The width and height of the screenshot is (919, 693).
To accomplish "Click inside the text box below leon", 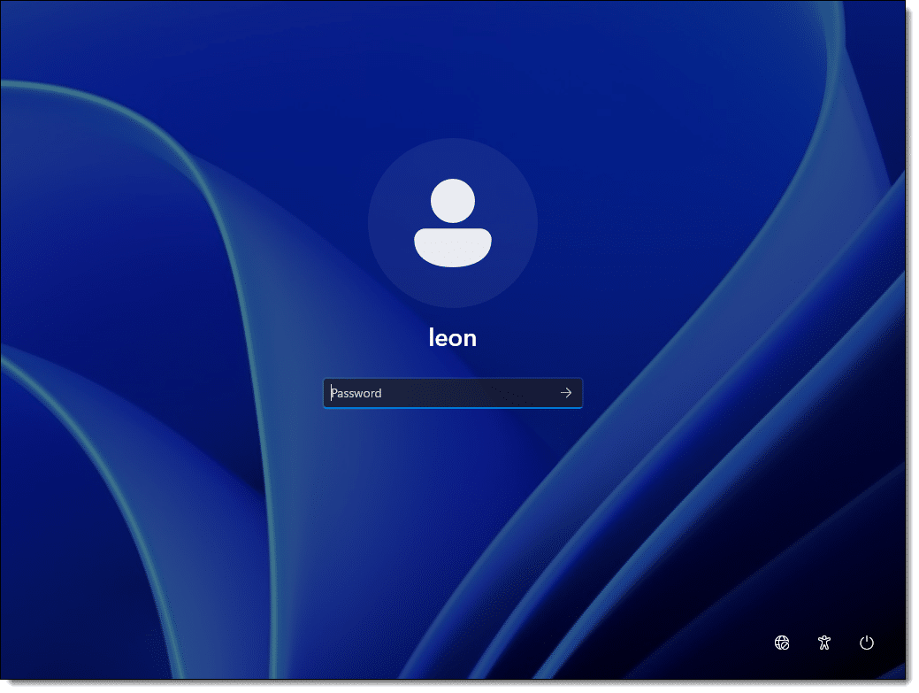I will click(x=440, y=393).
